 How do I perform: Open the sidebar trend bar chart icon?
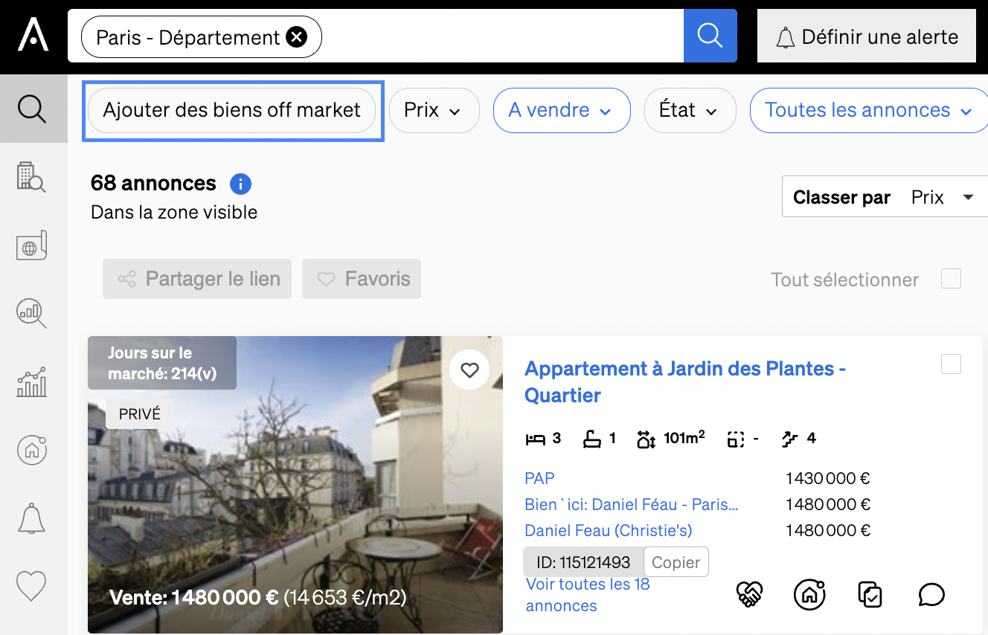pos(31,382)
